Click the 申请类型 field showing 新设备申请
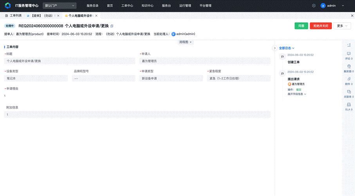Screen dimensions: 355x196 (171, 78)
